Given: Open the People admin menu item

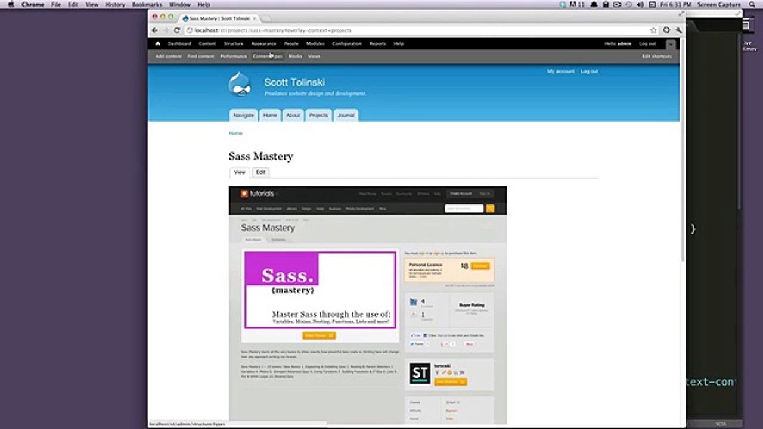Looking at the screenshot, I should (x=291, y=43).
